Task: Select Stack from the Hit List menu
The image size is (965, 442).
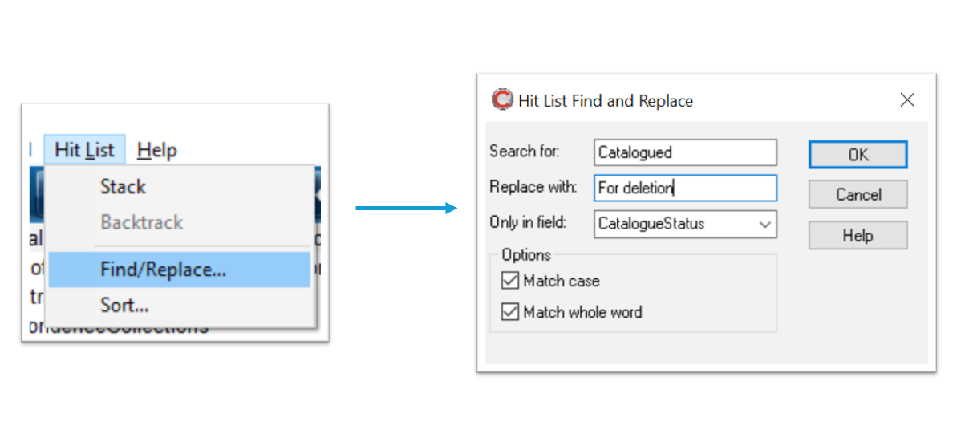Action: click(123, 187)
